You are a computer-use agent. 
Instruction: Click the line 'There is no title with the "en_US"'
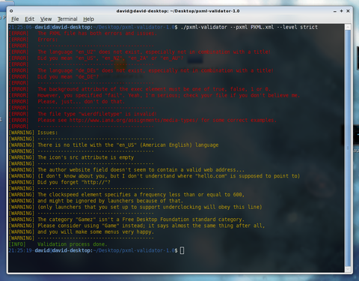click(128, 145)
